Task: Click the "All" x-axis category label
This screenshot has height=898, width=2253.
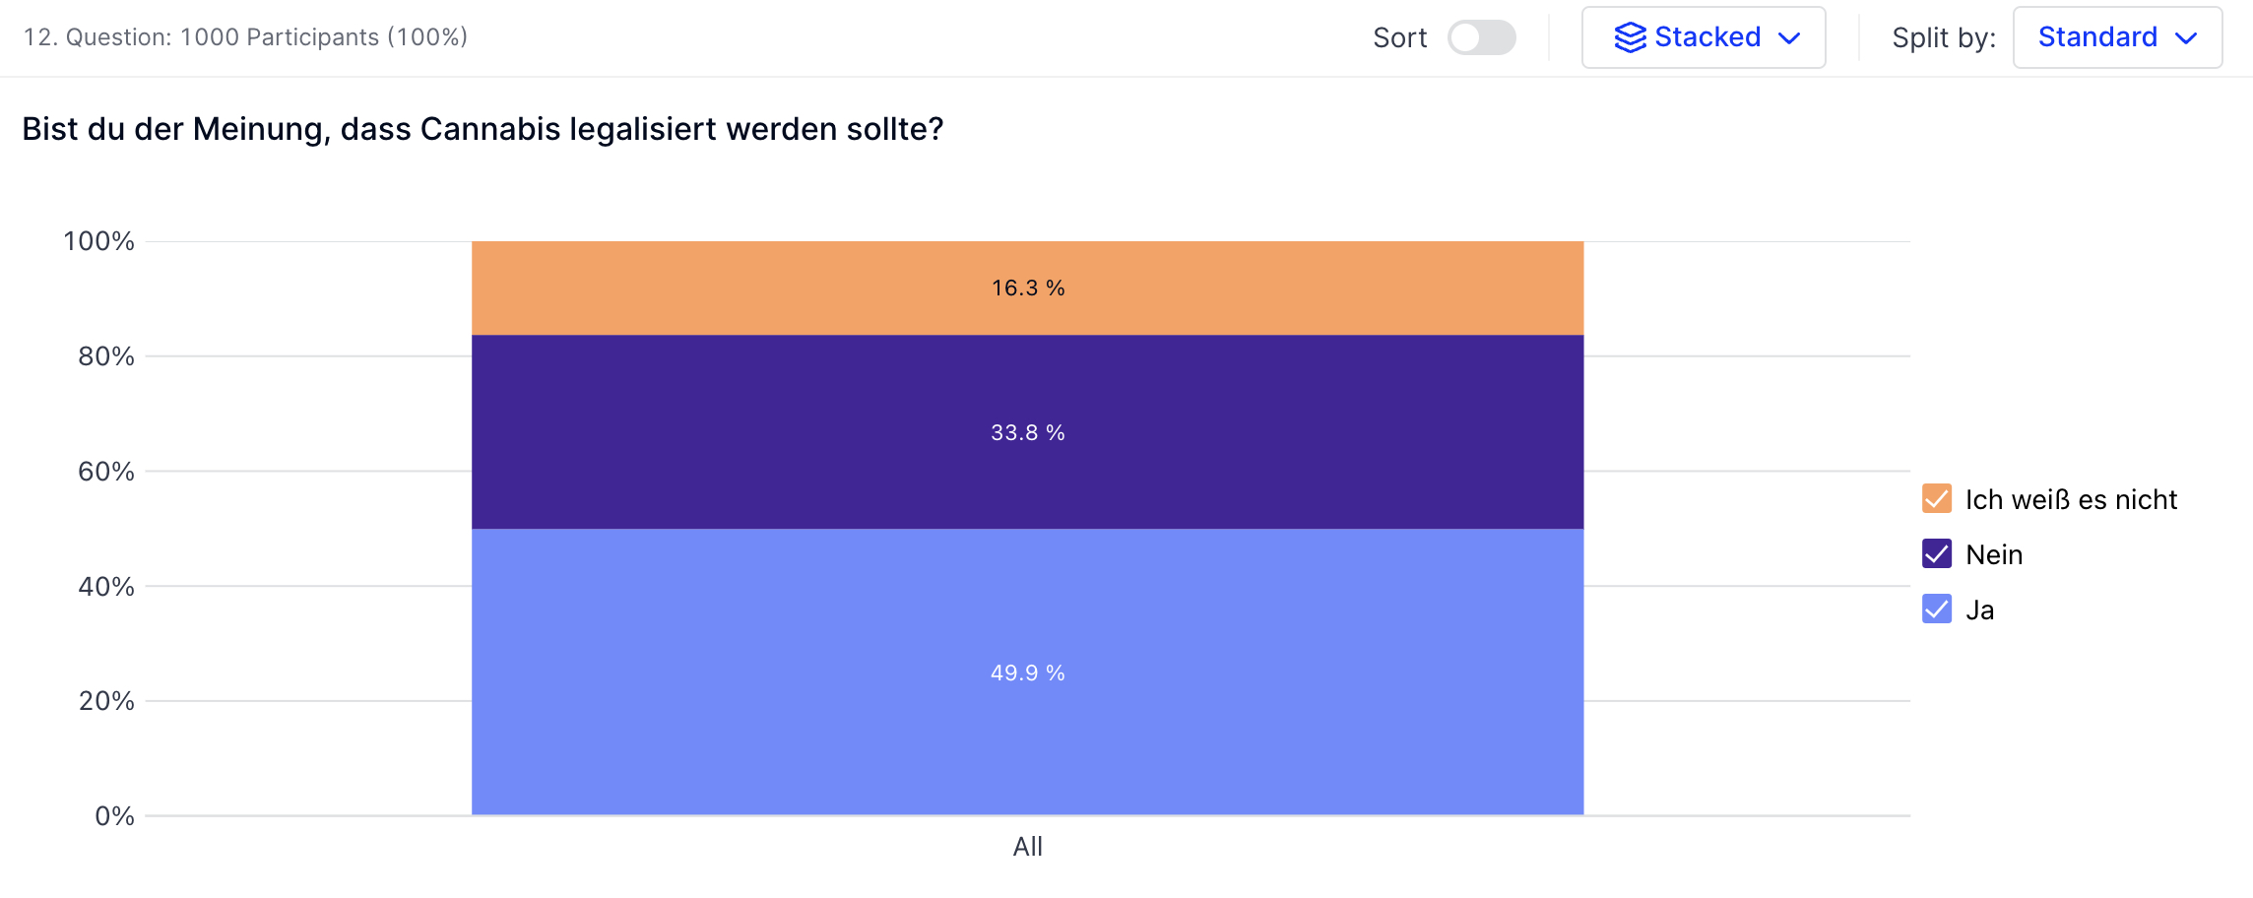Action: (x=1027, y=846)
